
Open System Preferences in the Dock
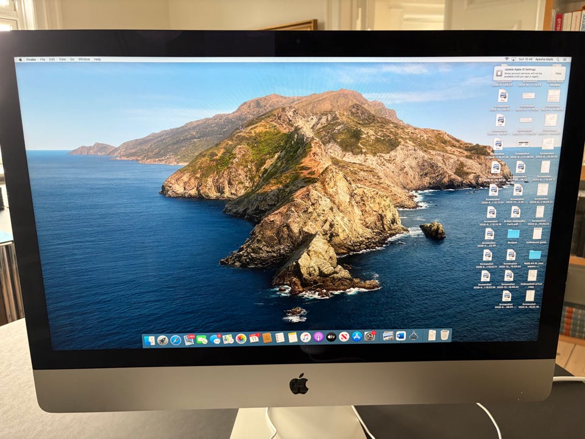click(x=369, y=337)
